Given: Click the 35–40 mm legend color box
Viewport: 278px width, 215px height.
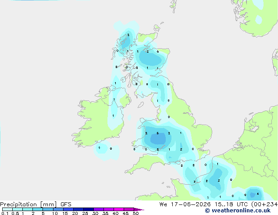Looking at the screenshot, I should click(108, 209).
